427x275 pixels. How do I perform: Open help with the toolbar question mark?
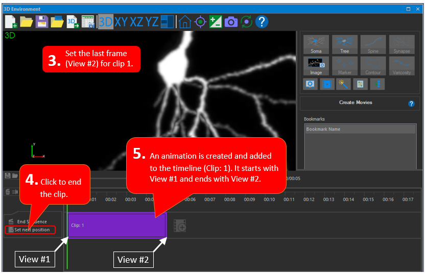[x=262, y=21]
